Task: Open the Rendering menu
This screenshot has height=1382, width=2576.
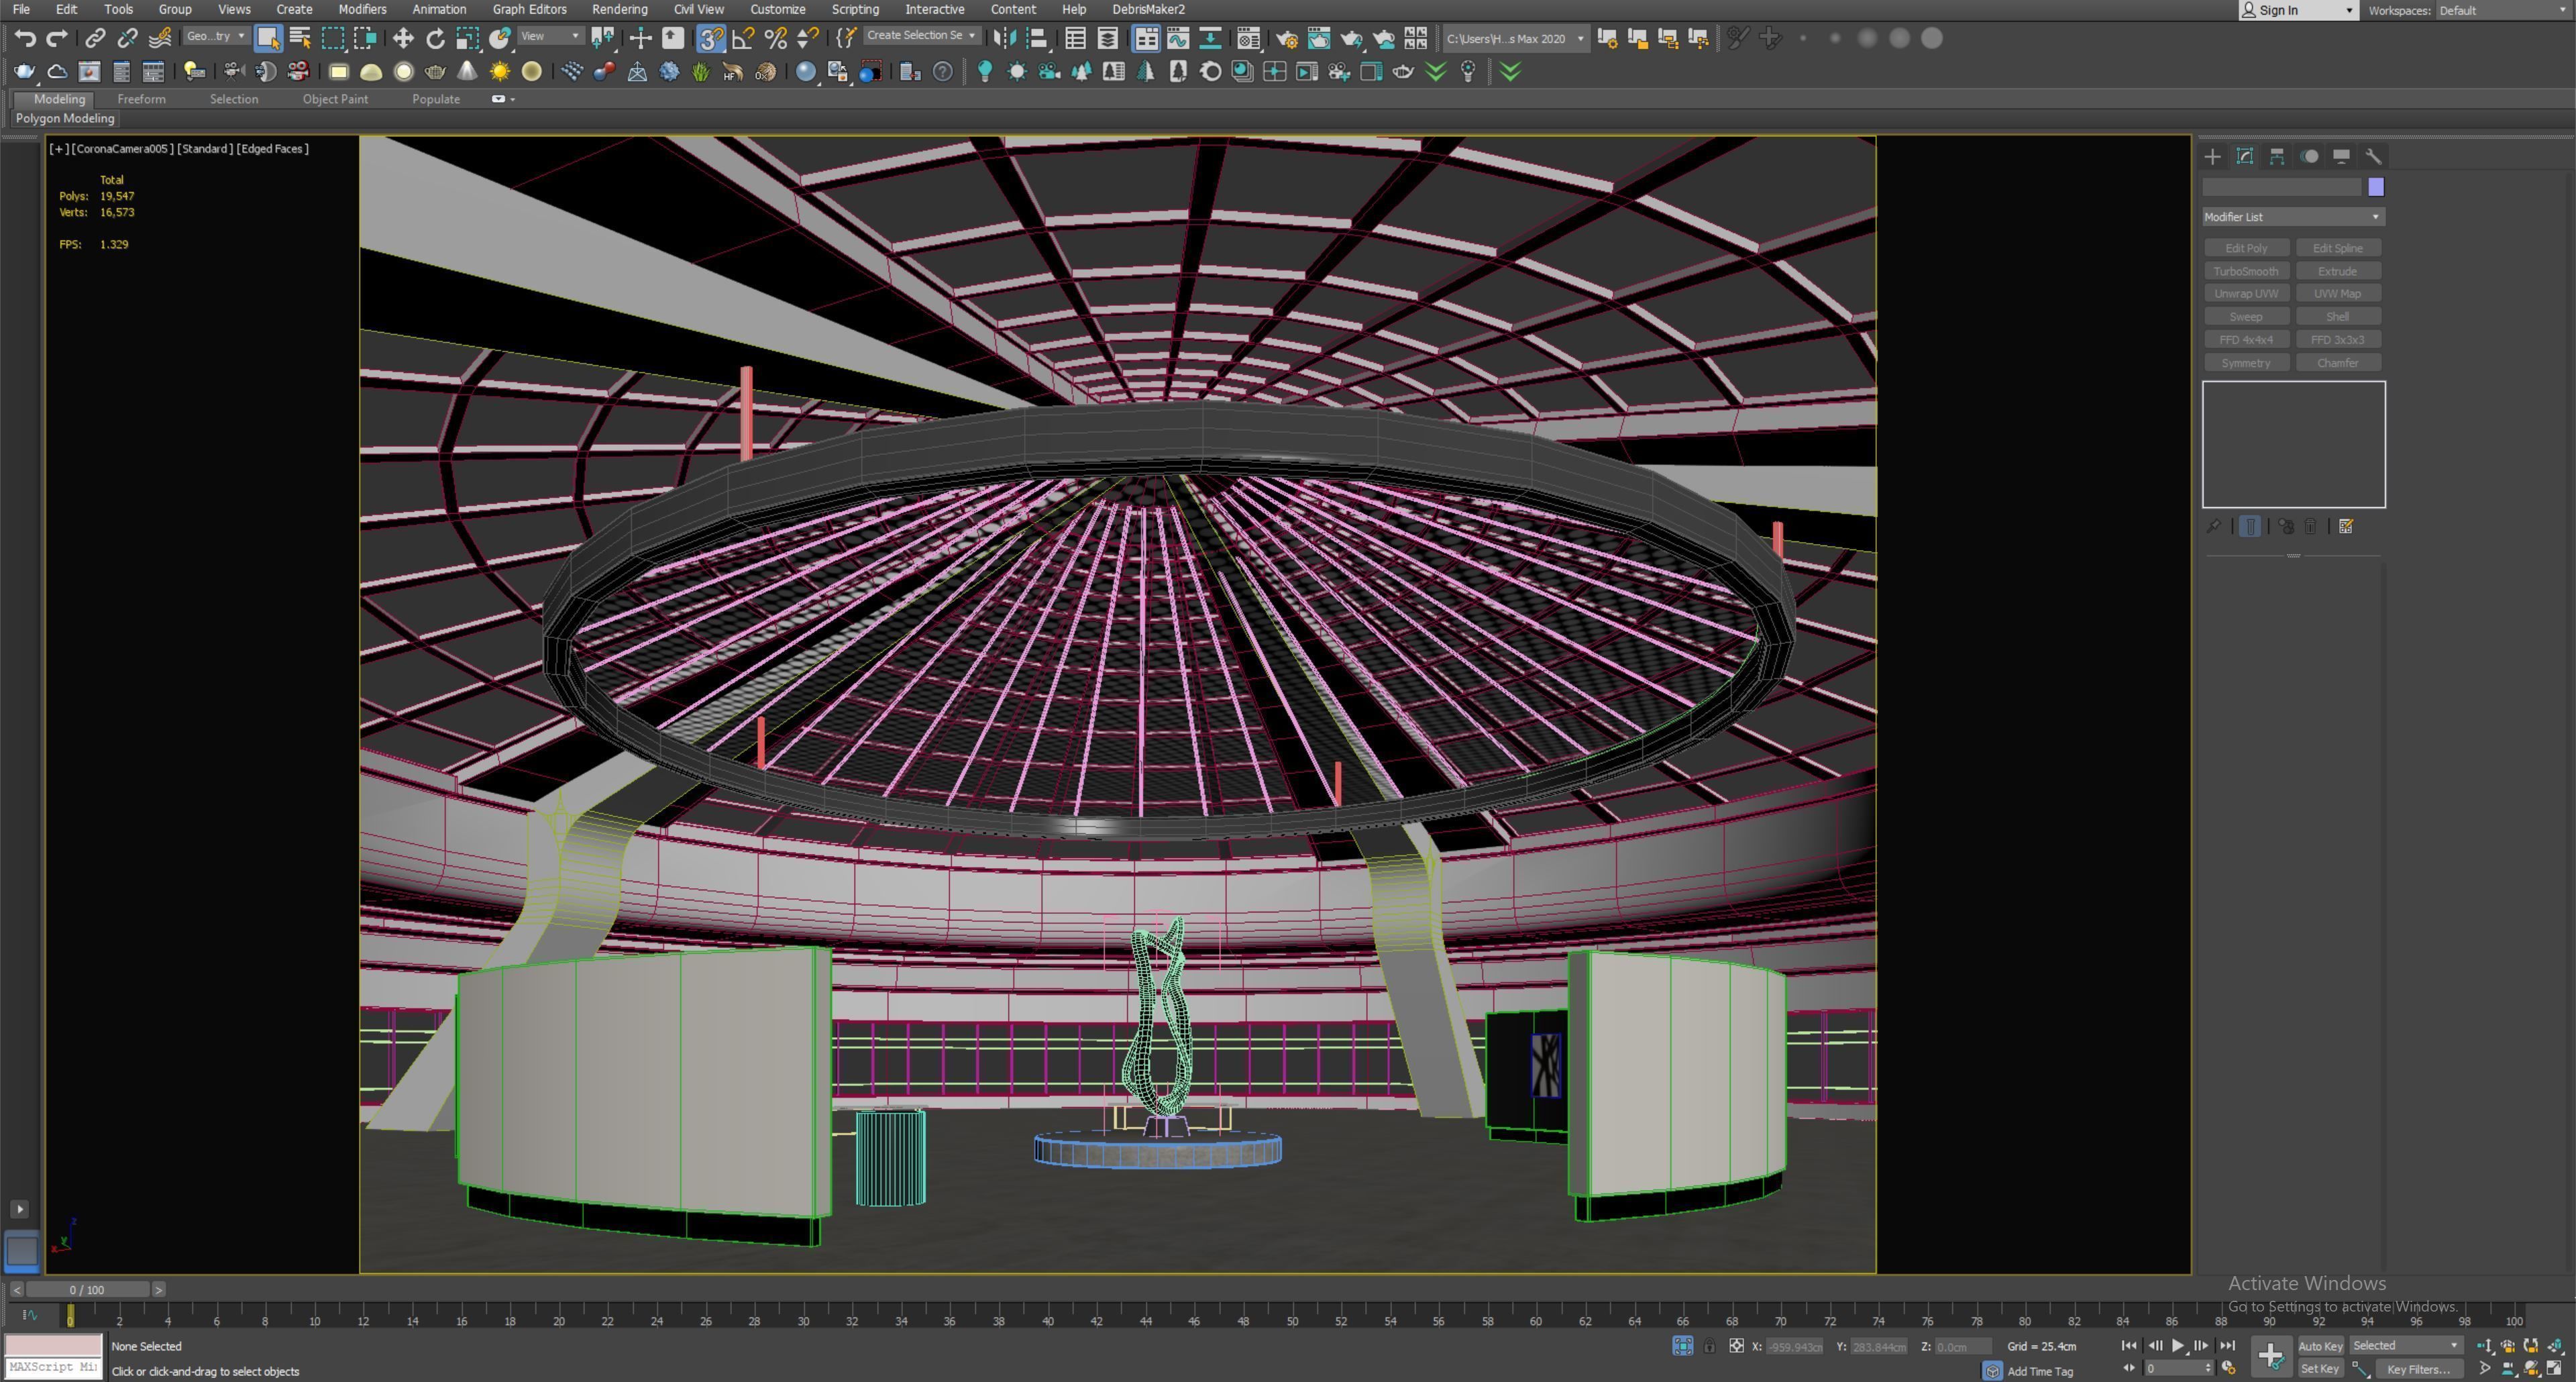Action: (619, 9)
